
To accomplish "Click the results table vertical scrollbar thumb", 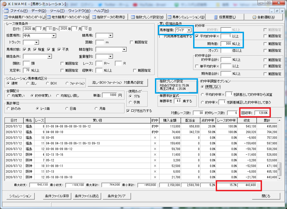I will point(279,169).
